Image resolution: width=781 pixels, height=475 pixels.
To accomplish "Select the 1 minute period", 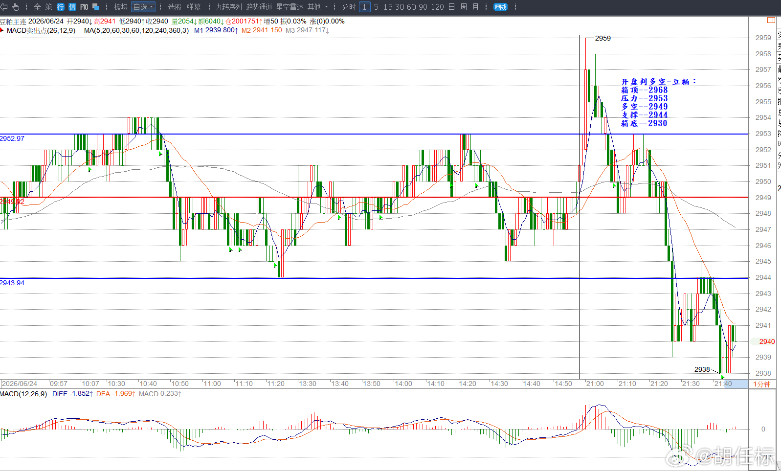I will [364, 7].
